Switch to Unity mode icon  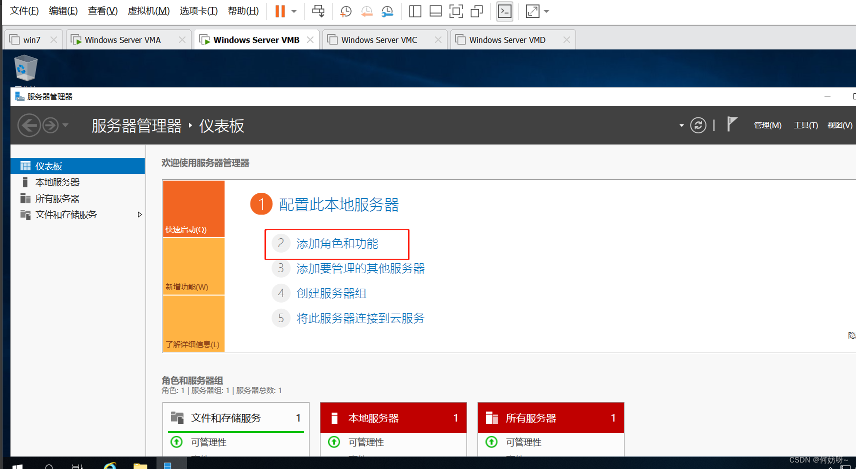point(477,11)
